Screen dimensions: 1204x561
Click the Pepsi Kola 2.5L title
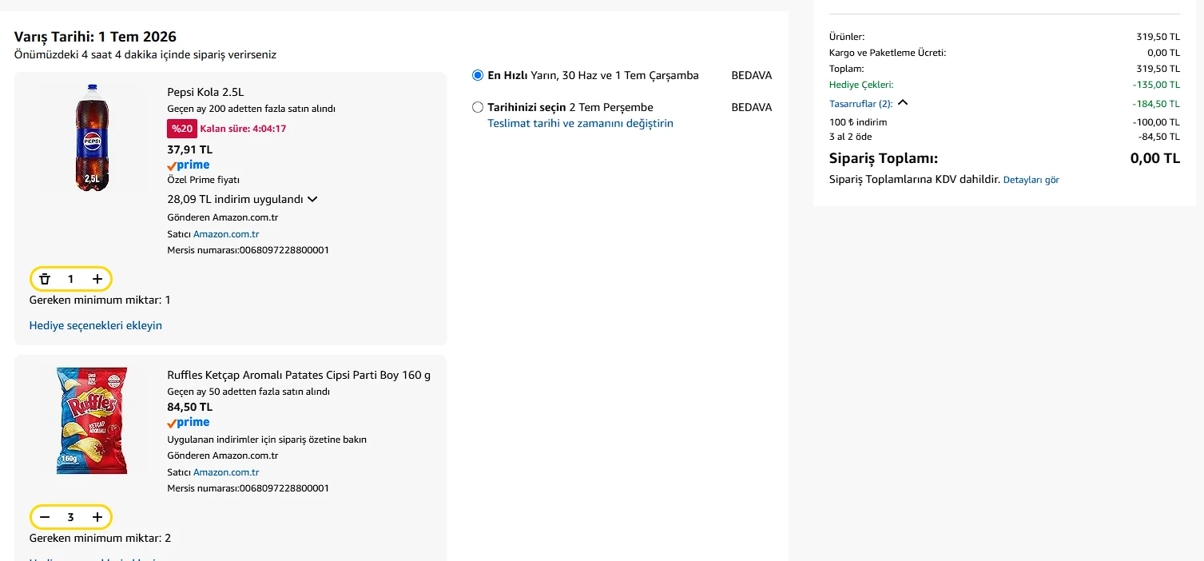(x=205, y=92)
